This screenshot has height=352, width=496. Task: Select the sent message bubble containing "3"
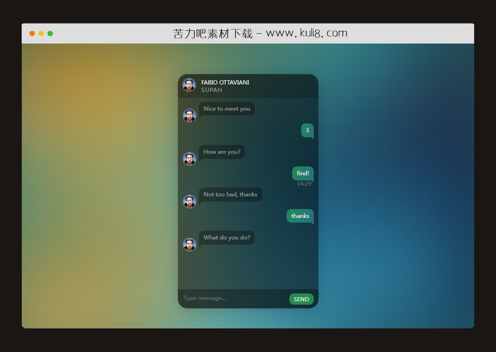pos(307,130)
